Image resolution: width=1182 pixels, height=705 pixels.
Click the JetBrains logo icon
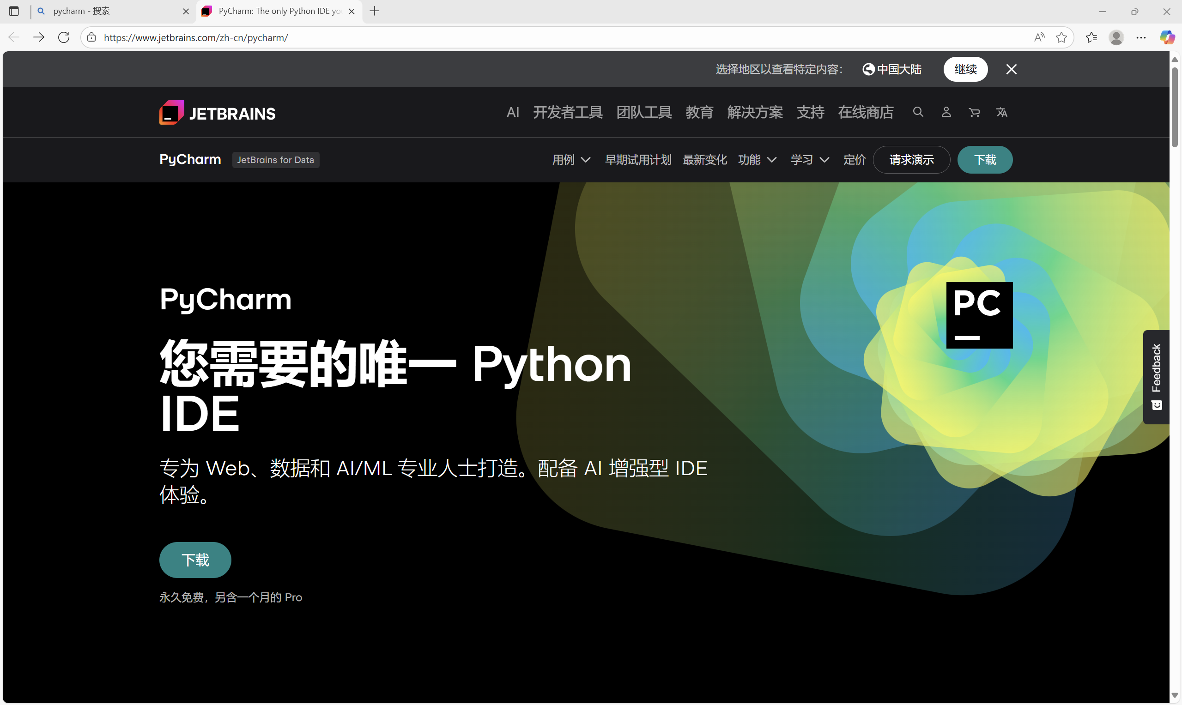coord(171,112)
